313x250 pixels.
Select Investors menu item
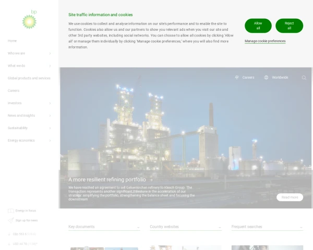pos(15,103)
